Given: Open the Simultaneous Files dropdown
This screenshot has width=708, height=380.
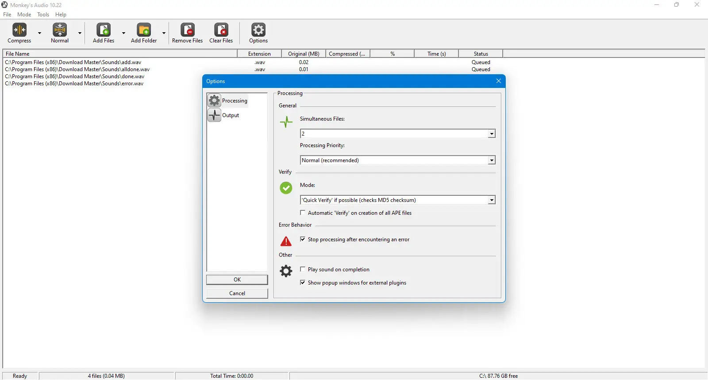Looking at the screenshot, I should click(492, 133).
